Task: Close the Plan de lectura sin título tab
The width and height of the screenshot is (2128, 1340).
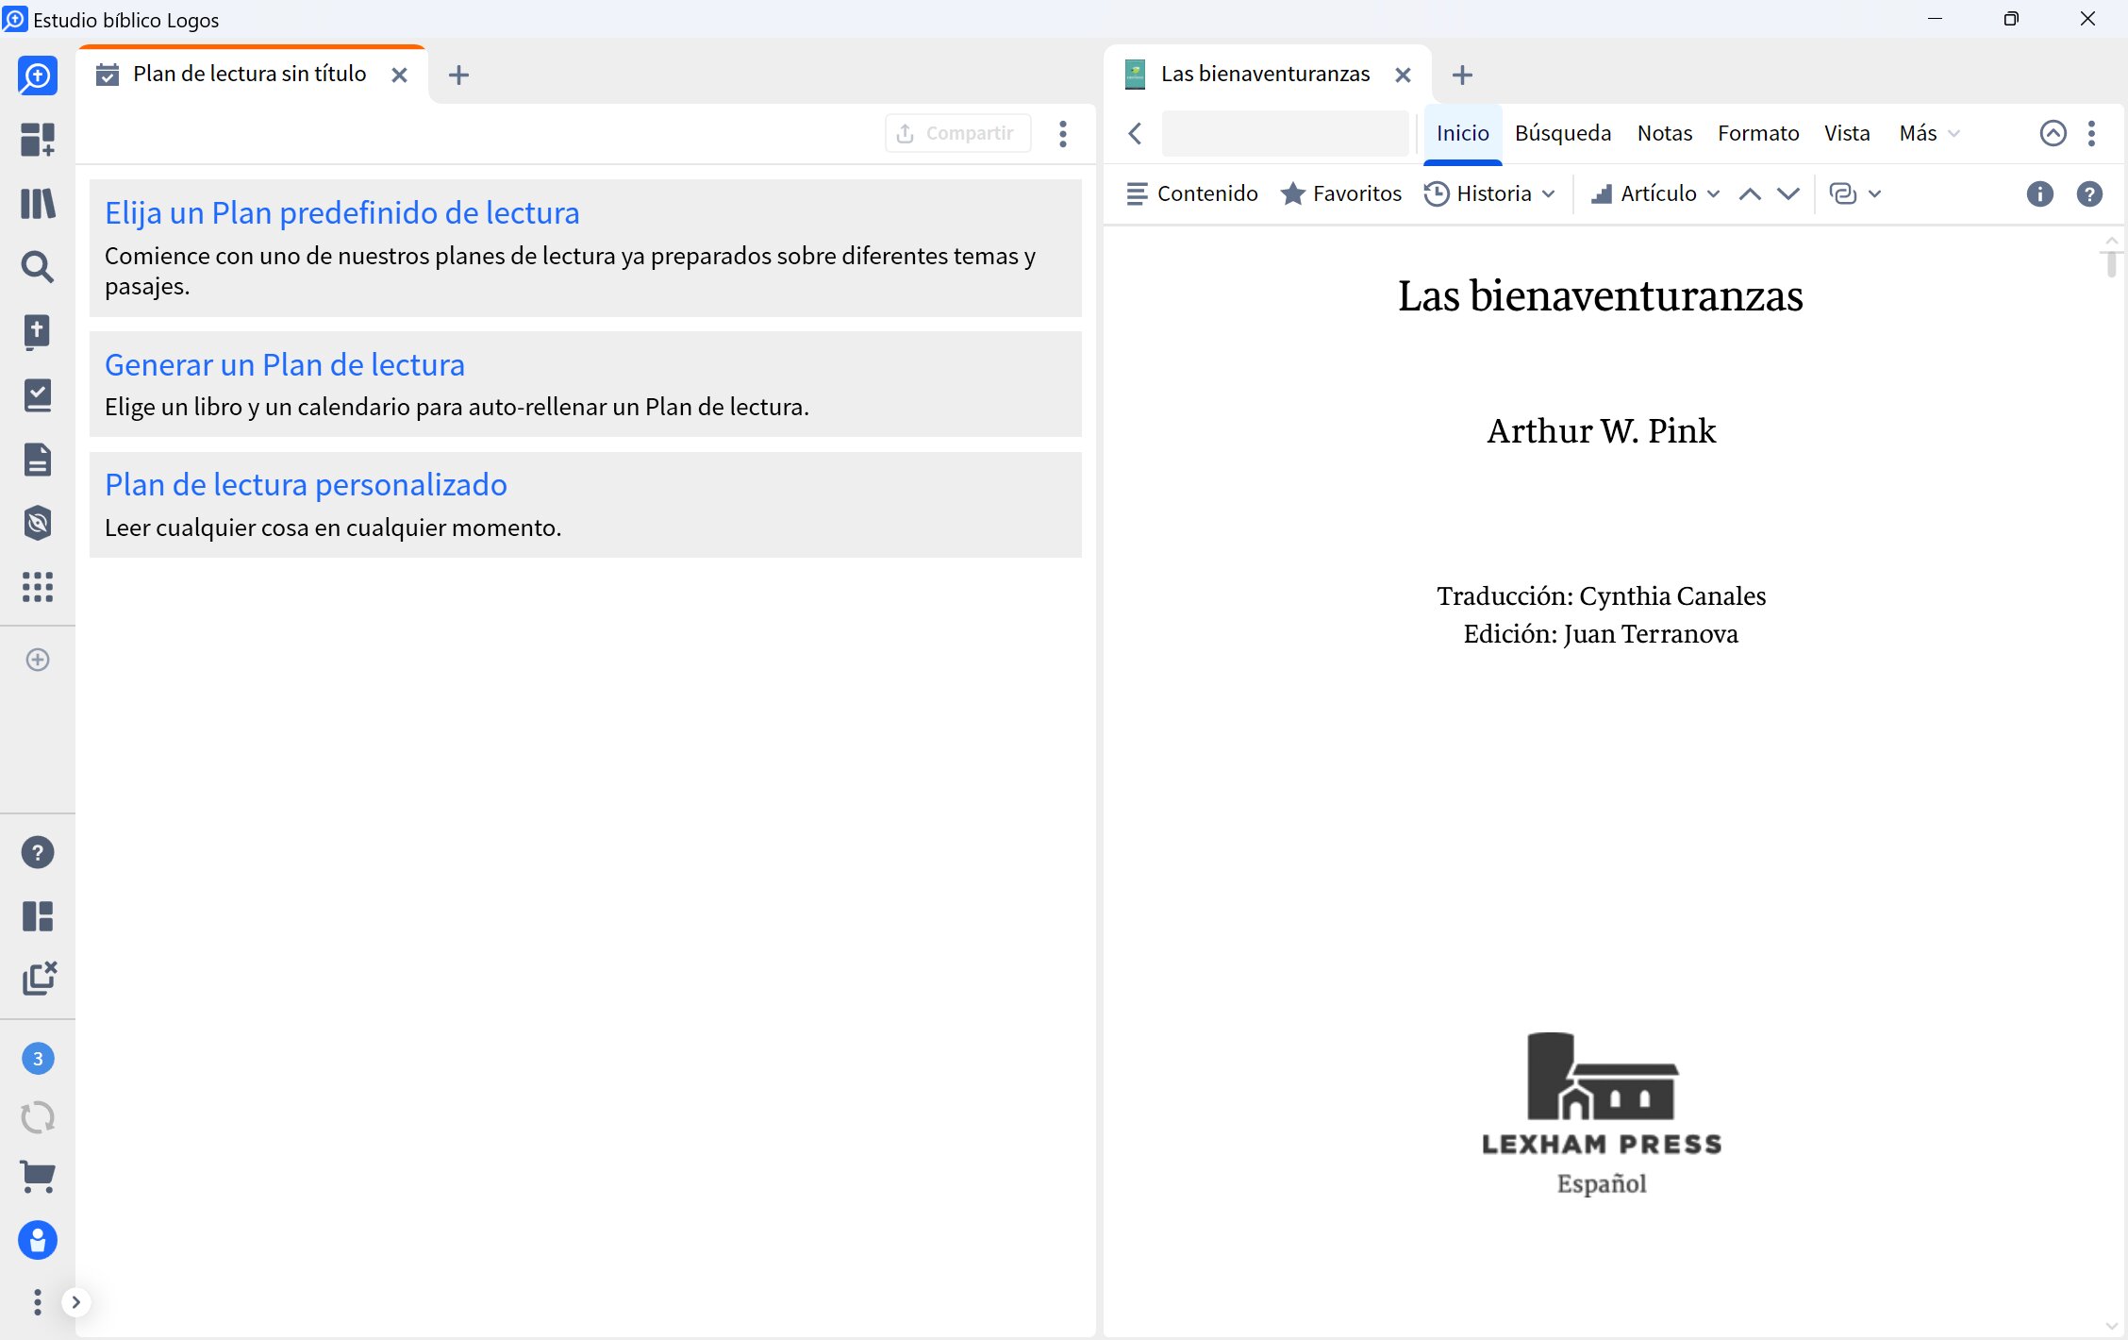Action: pyautogui.click(x=400, y=75)
